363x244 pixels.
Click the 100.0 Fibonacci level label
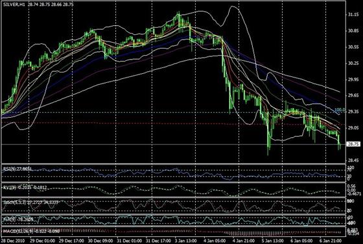(x=340, y=109)
